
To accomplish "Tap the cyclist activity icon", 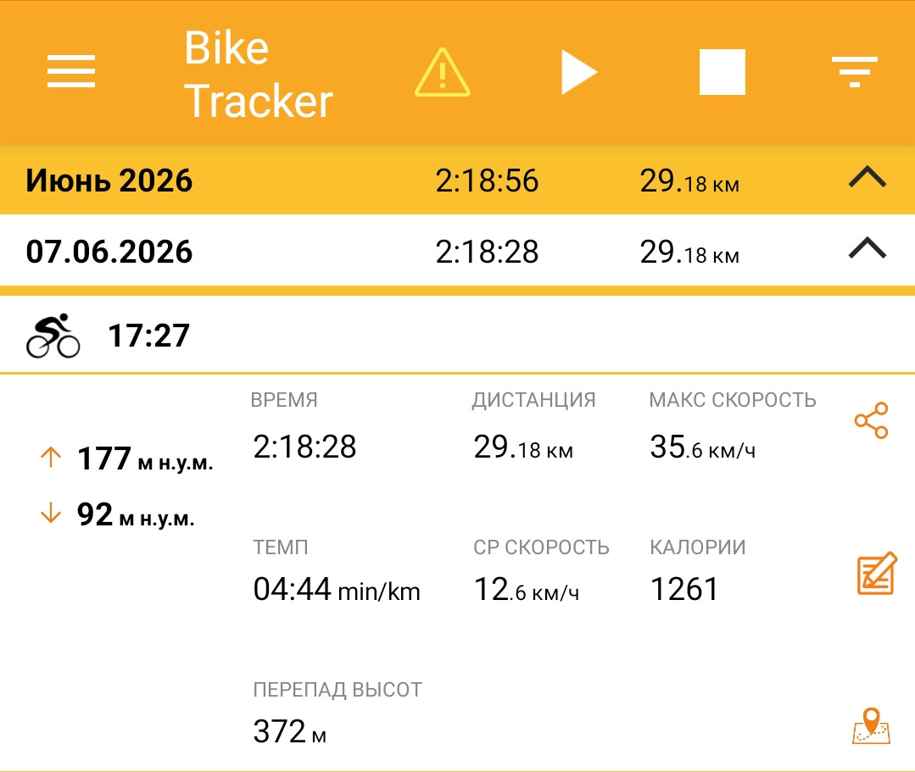I will [53, 336].
